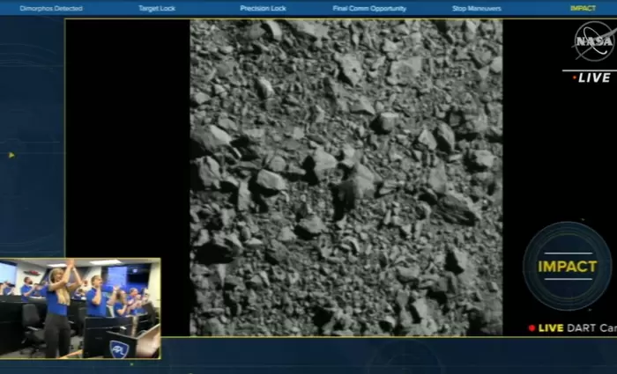Screen dimensions: 617x374
Task: Jump to the Precision Lock milestone
Action: click(x=263, y=8)
